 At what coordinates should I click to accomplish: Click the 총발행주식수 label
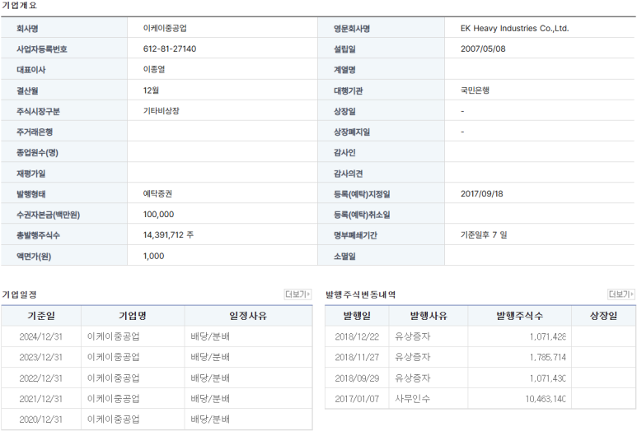coord(38,235)
